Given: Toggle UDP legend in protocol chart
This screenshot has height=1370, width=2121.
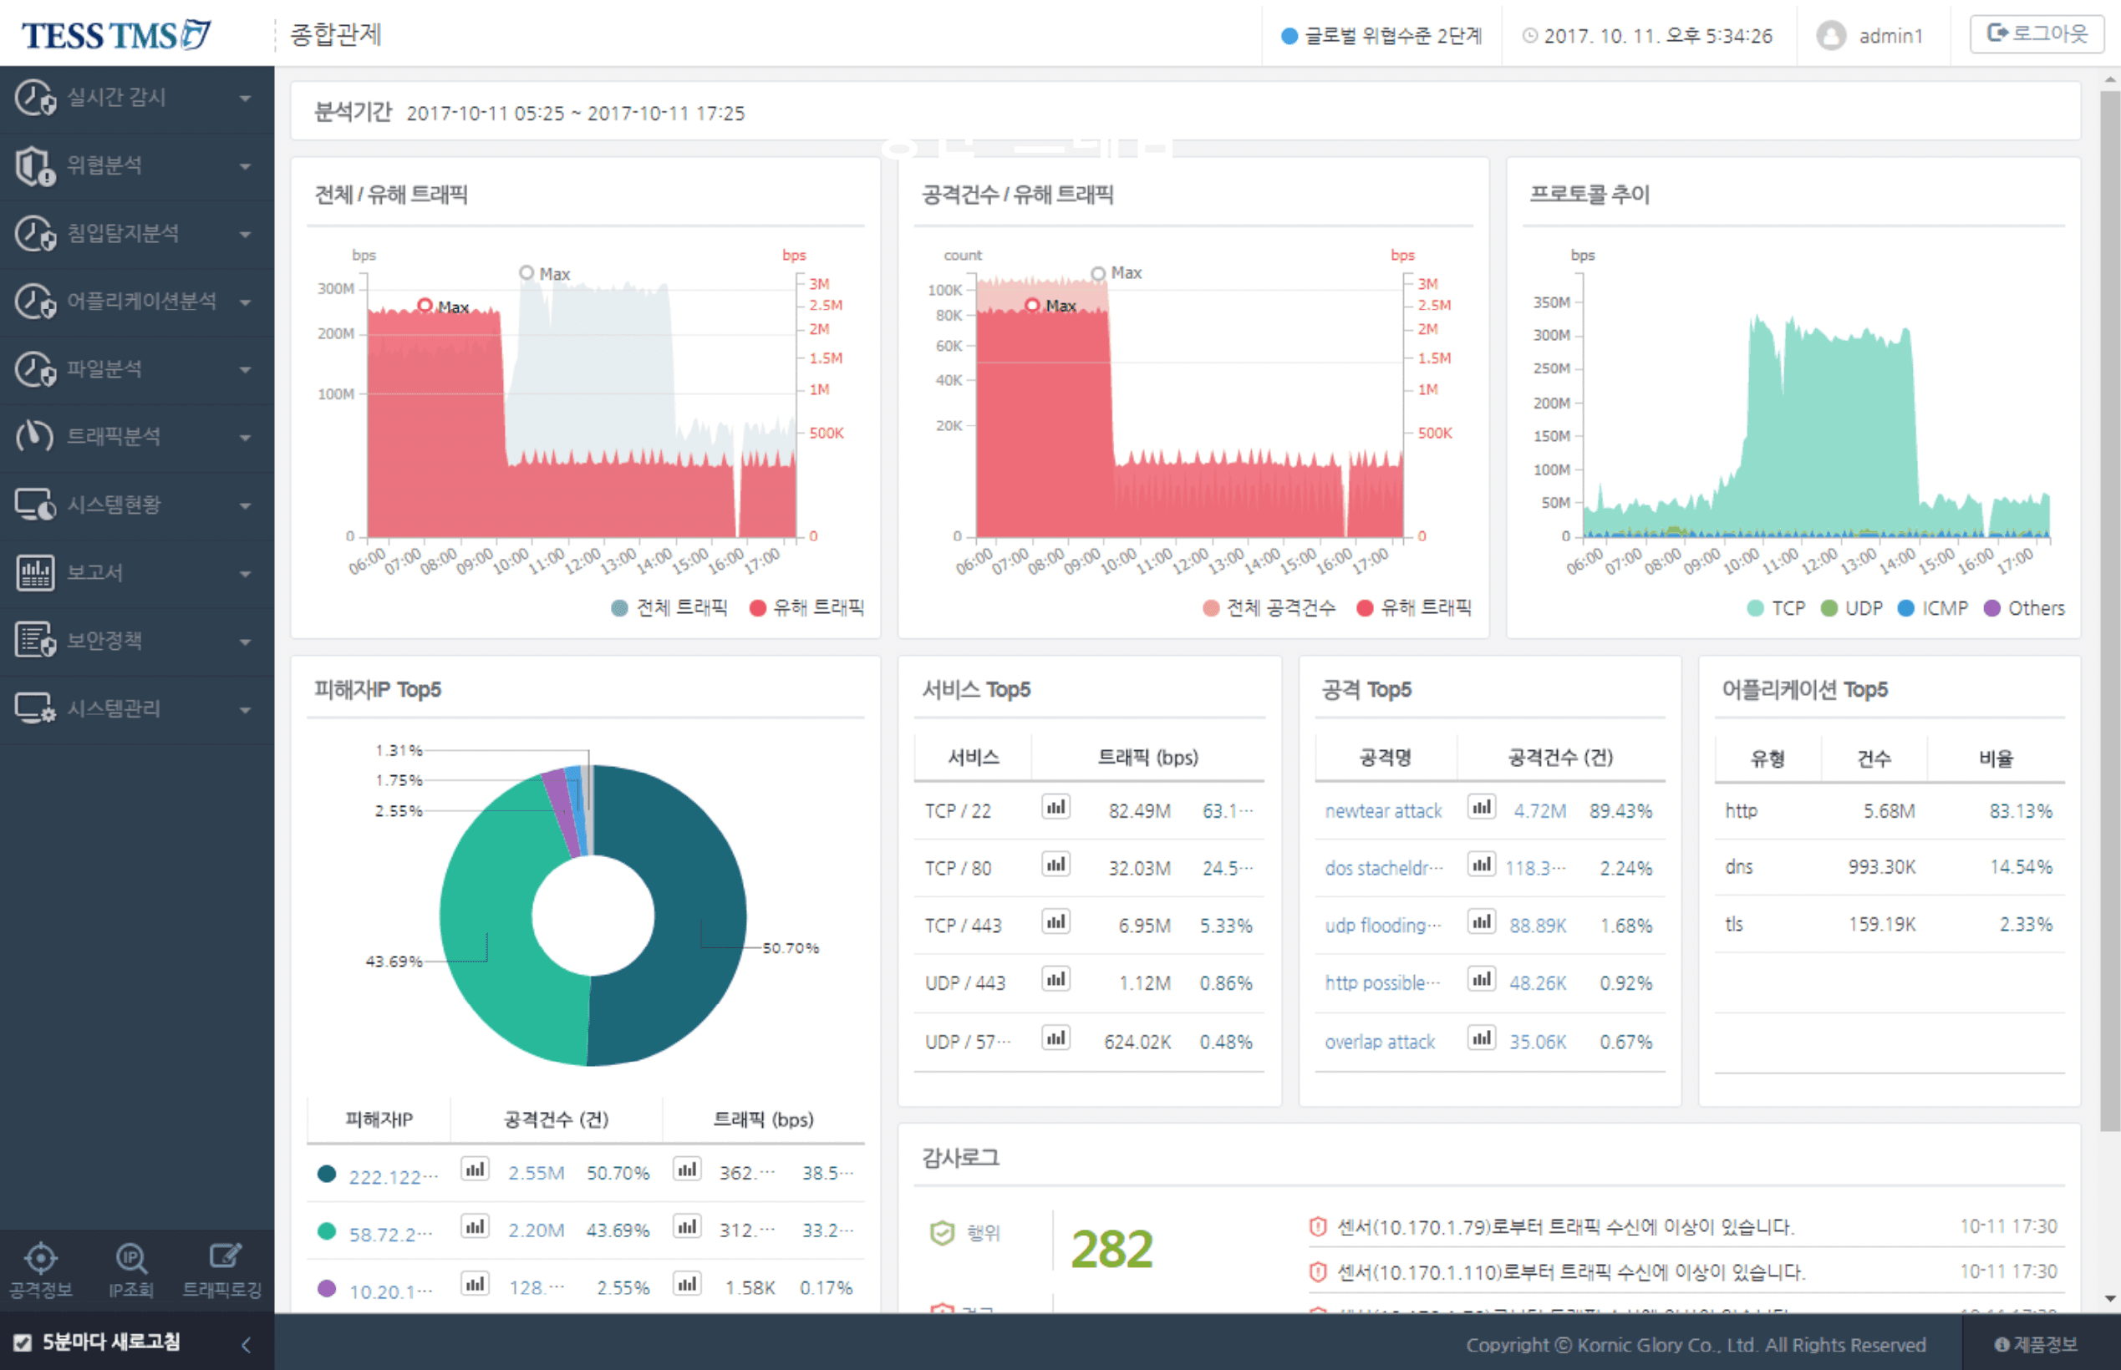Looking at the screenshot, I should click(1851, 608).
